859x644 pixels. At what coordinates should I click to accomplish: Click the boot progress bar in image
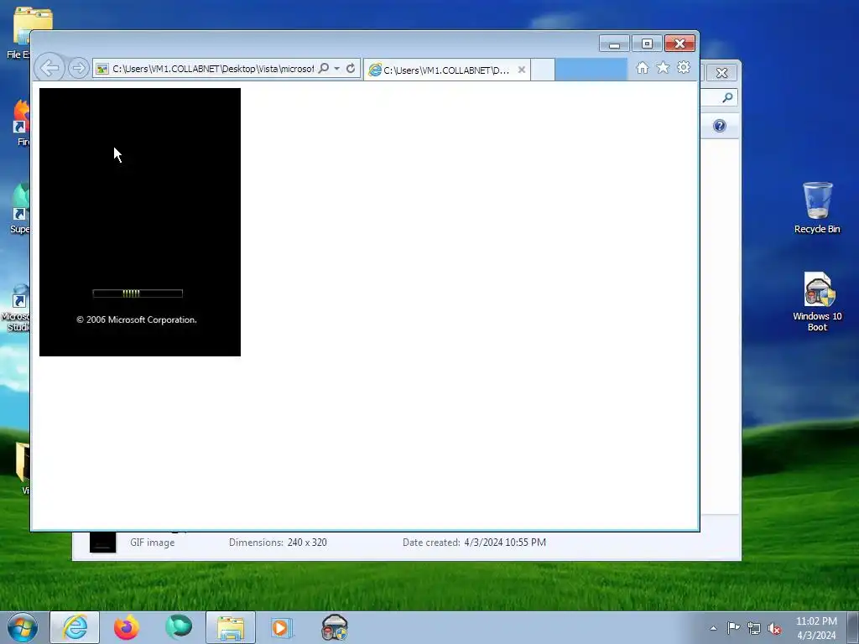coord(138,293)
